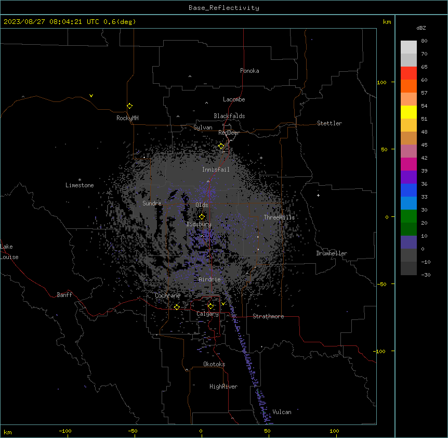
Task: Select the yellow 54-51 dBZ swatch
Action: (409, 112)
